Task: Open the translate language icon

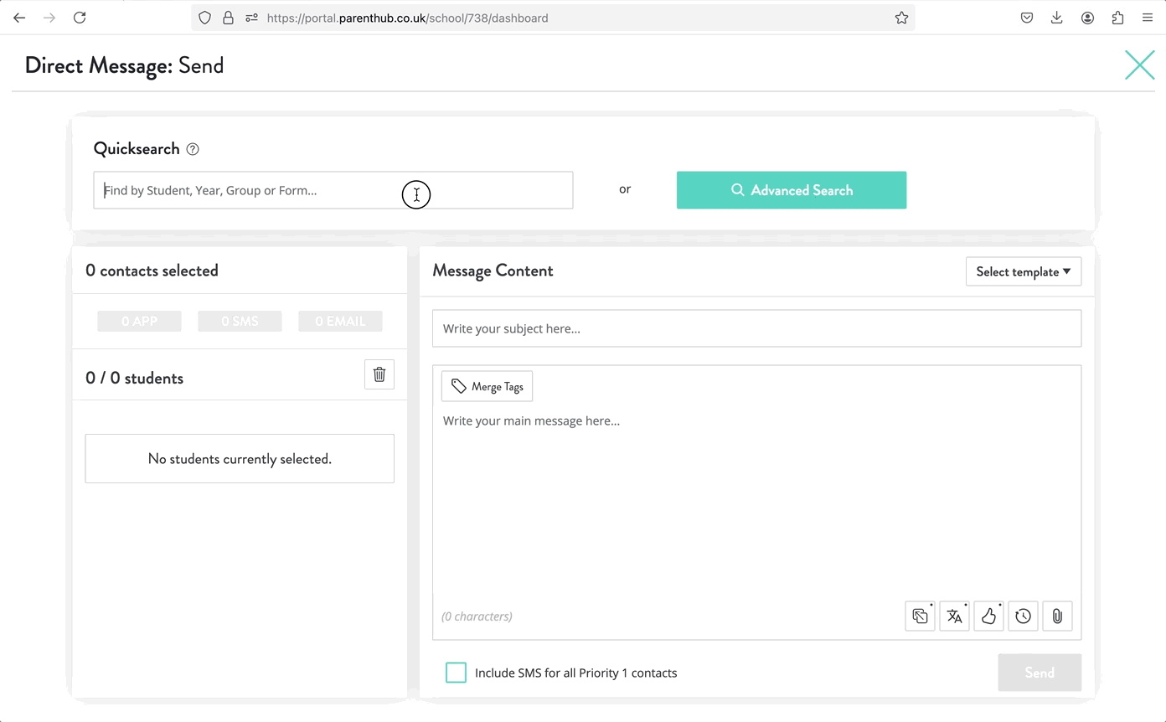Action: point(954,616)
